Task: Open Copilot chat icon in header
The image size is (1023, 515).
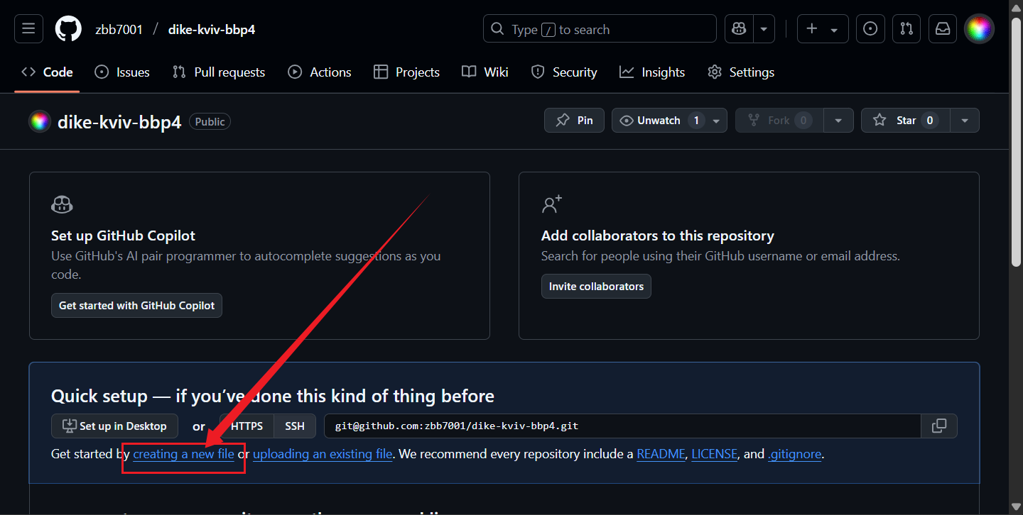Action: 739,29
